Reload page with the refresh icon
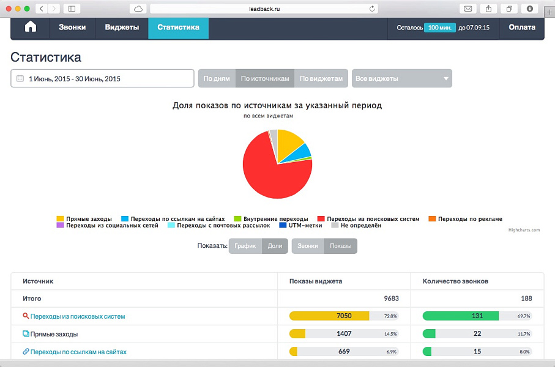 (x=372, y=9)
